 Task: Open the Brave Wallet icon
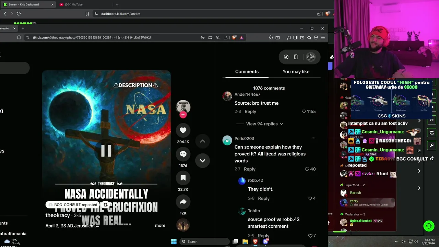pos(302,37)
